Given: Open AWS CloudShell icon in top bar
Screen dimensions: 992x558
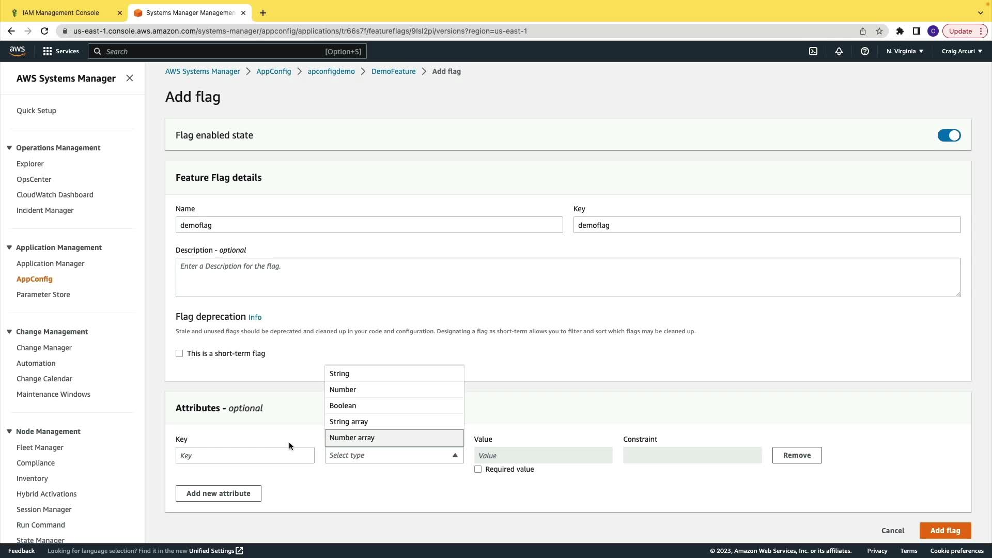Looking at the screenshot, I should 813,51.
